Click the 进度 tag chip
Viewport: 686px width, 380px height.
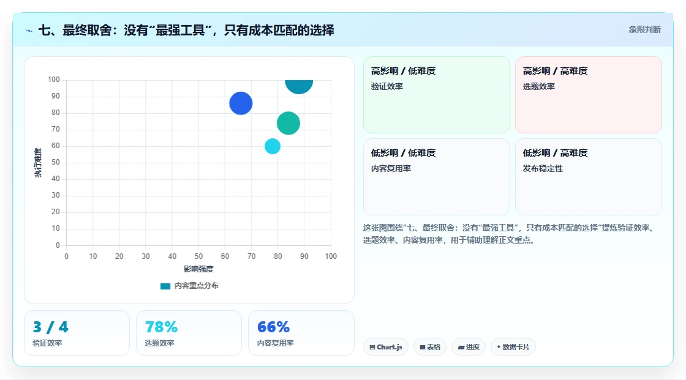point(469,347)
